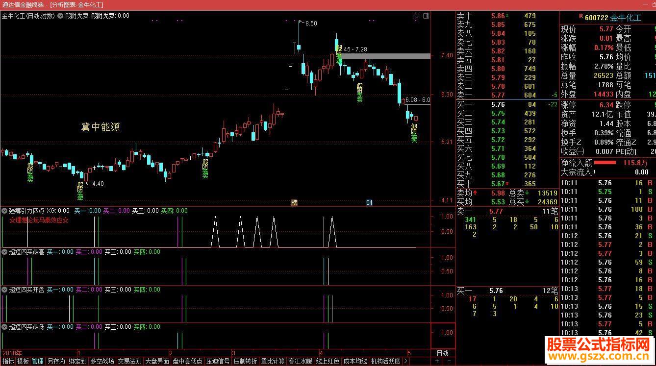The width and height of the screenshot is (656, 366).
Task: Select the 模板 tab
Action: click(23, 362)
